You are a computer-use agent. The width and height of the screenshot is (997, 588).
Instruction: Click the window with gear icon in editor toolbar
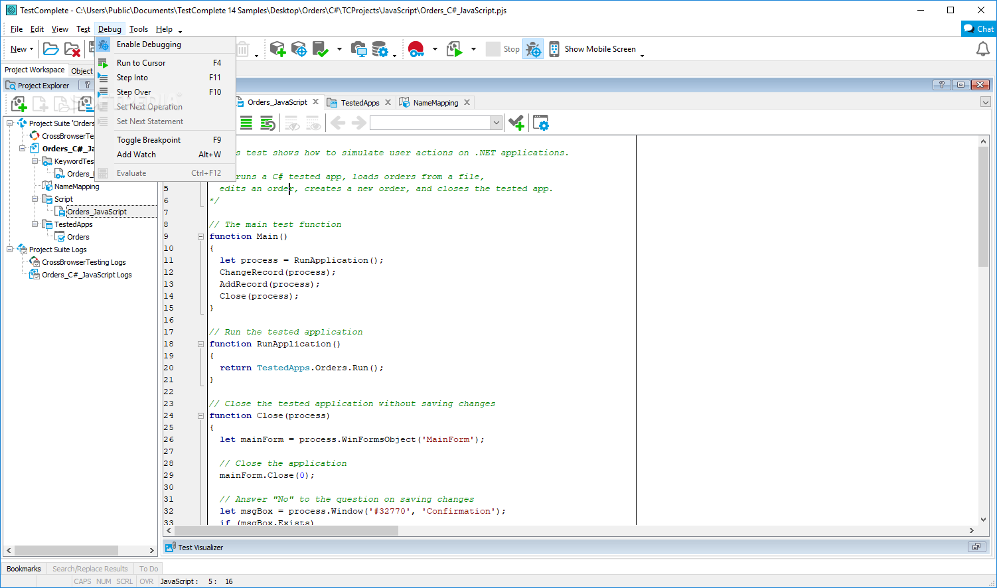click(x=541, y=123)
